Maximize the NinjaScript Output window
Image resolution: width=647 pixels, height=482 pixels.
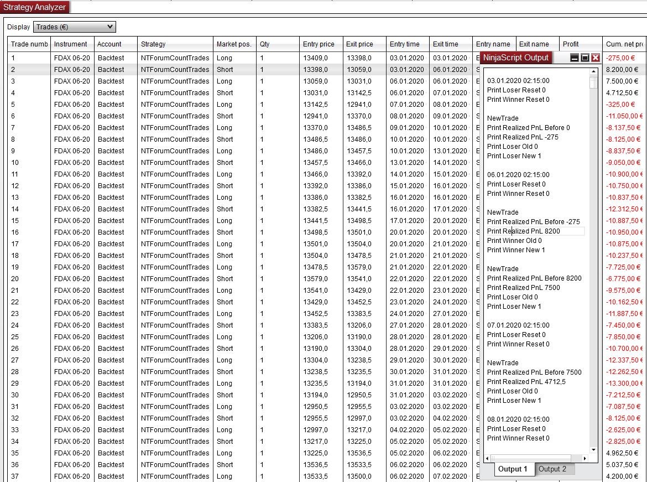coord(585,58)
